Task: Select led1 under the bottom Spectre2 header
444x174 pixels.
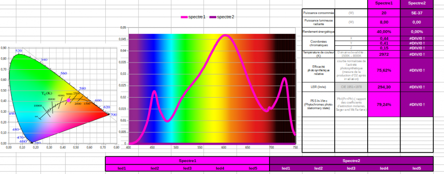Action: 285,168
